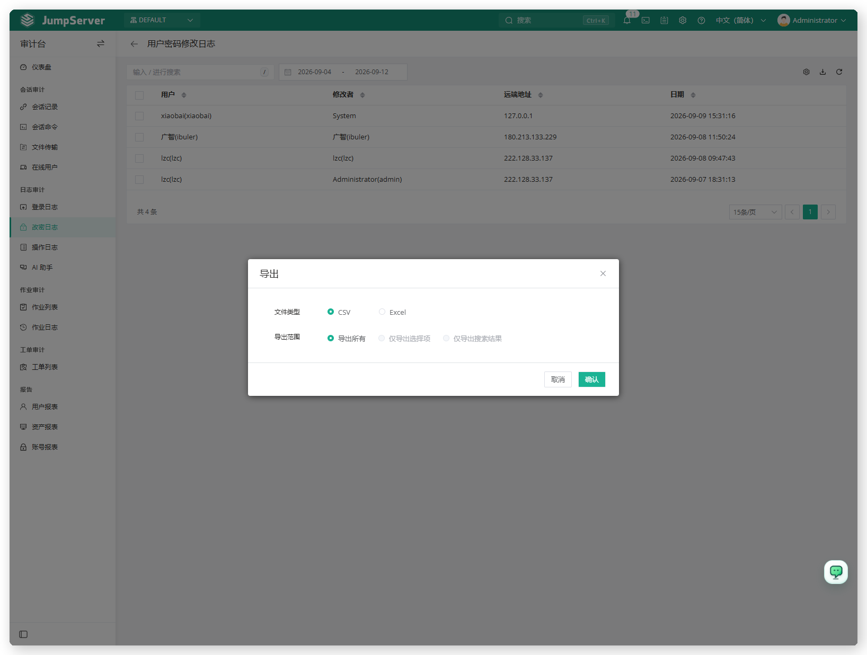Check the xiaobai(xiaobai) row checkbox
Screen dimensions: 867x655
139,116
